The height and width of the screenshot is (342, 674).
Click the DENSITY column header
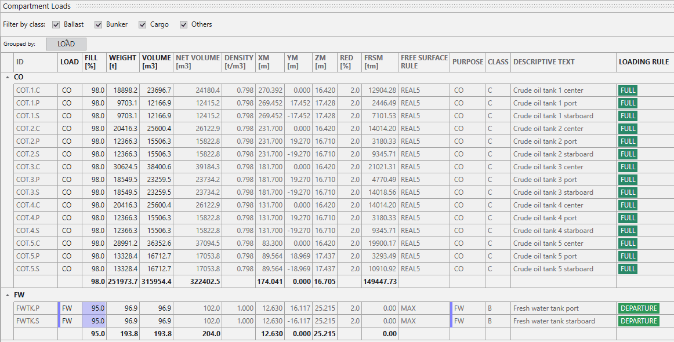239,62
